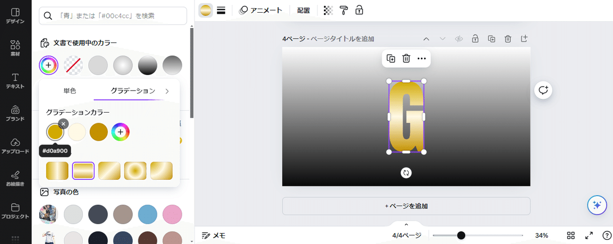The image size is (613, 244).
Task: Click the 4/4ページ page indicator
Action: point(407,235)
